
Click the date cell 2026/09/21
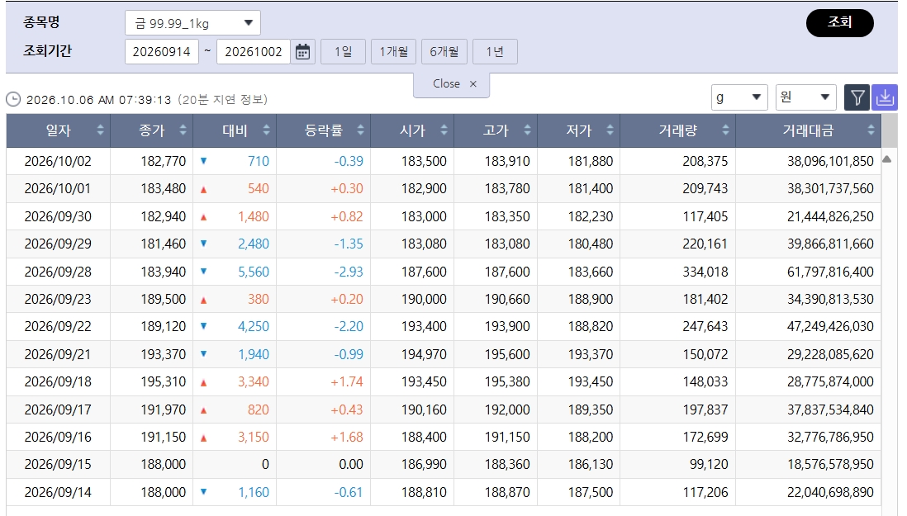[58, 354]
